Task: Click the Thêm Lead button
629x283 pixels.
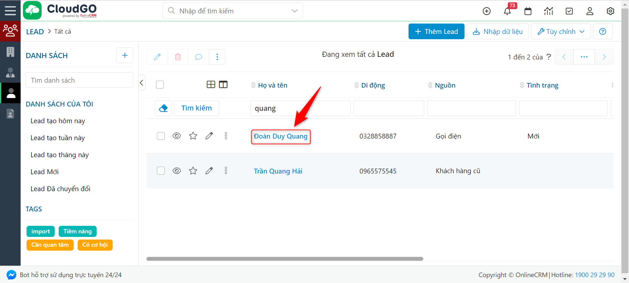Action: pos(436,31)
